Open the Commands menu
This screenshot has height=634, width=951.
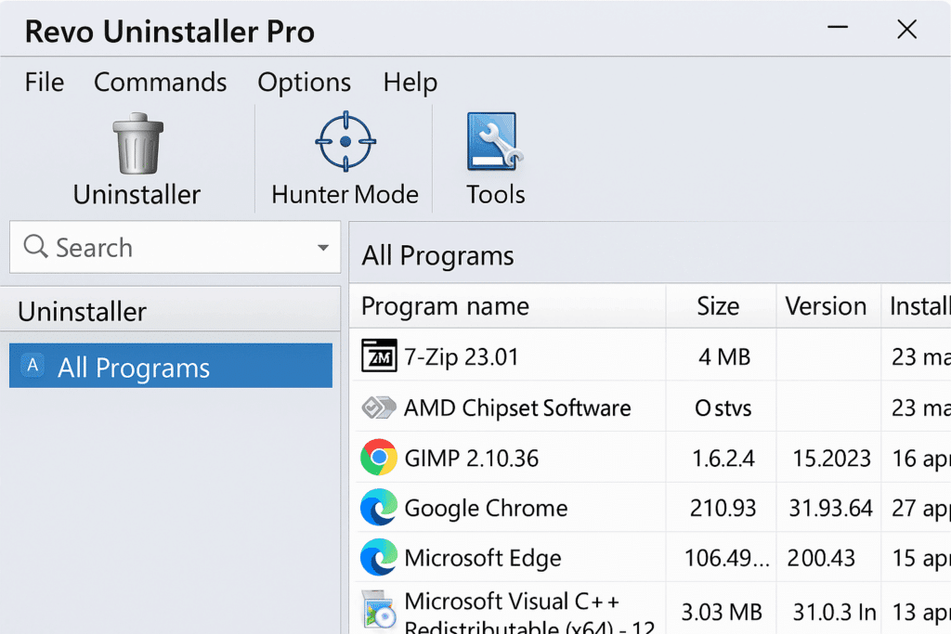tap(160, 82)
